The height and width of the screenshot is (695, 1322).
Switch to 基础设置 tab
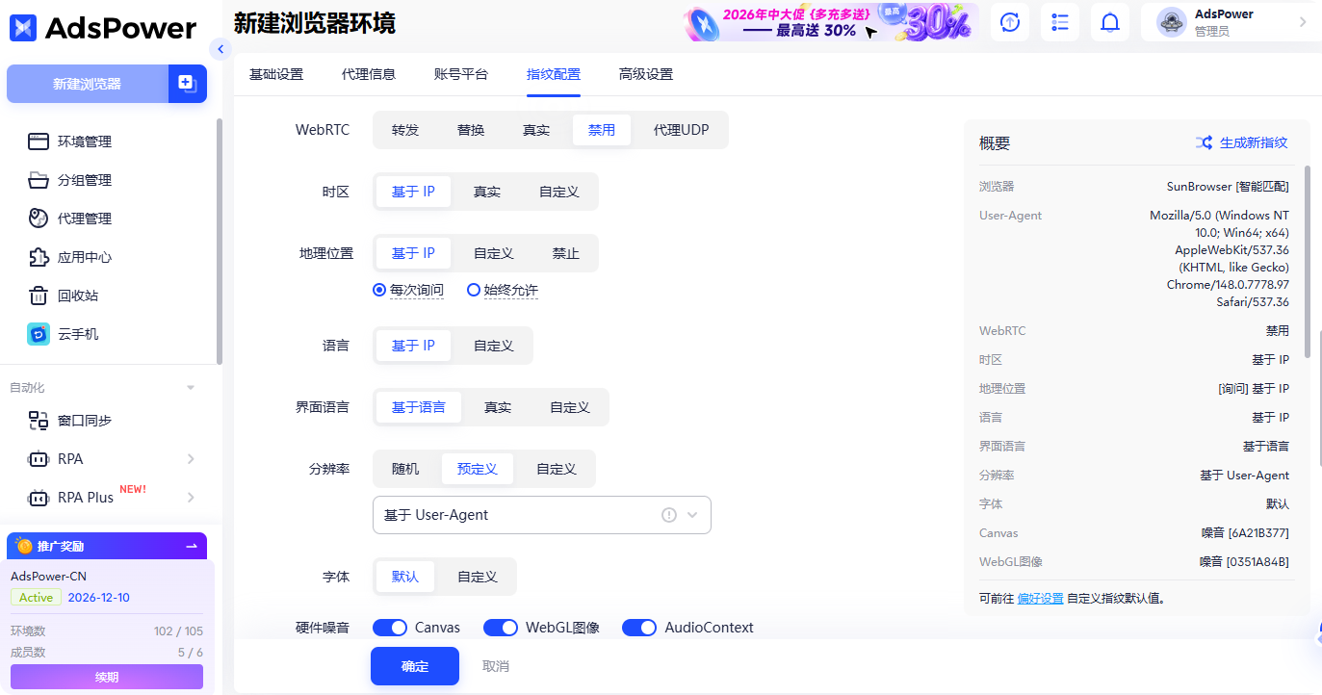pyautogui.click(x=276, y=74)
